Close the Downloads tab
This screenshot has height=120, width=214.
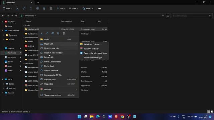pyautogui.click(x=32, y=2)
